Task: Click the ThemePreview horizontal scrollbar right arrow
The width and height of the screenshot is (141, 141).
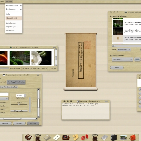Action: pyautogui.click(x=36, y=119)
